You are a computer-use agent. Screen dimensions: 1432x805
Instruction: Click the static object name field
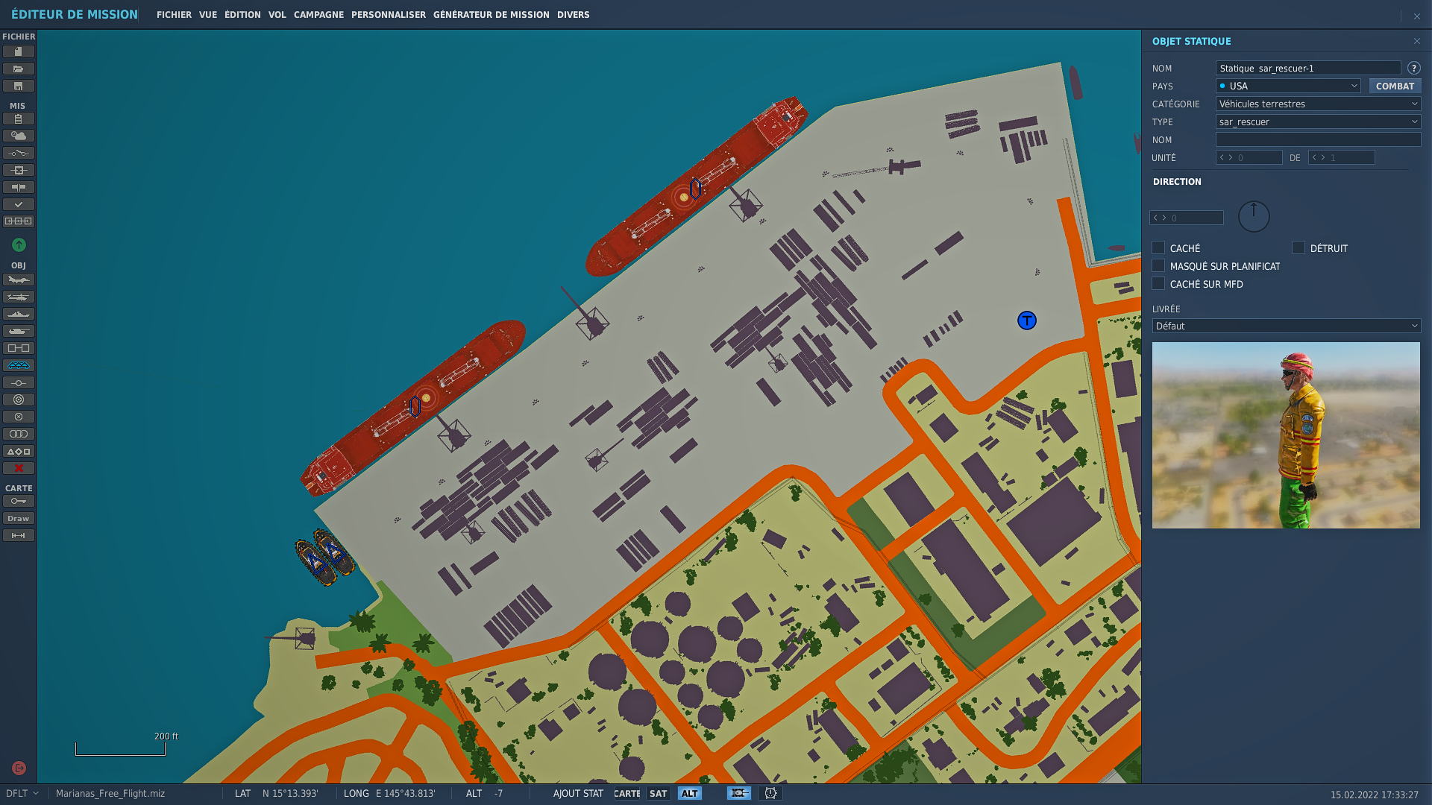click(x=1308, y=68)
